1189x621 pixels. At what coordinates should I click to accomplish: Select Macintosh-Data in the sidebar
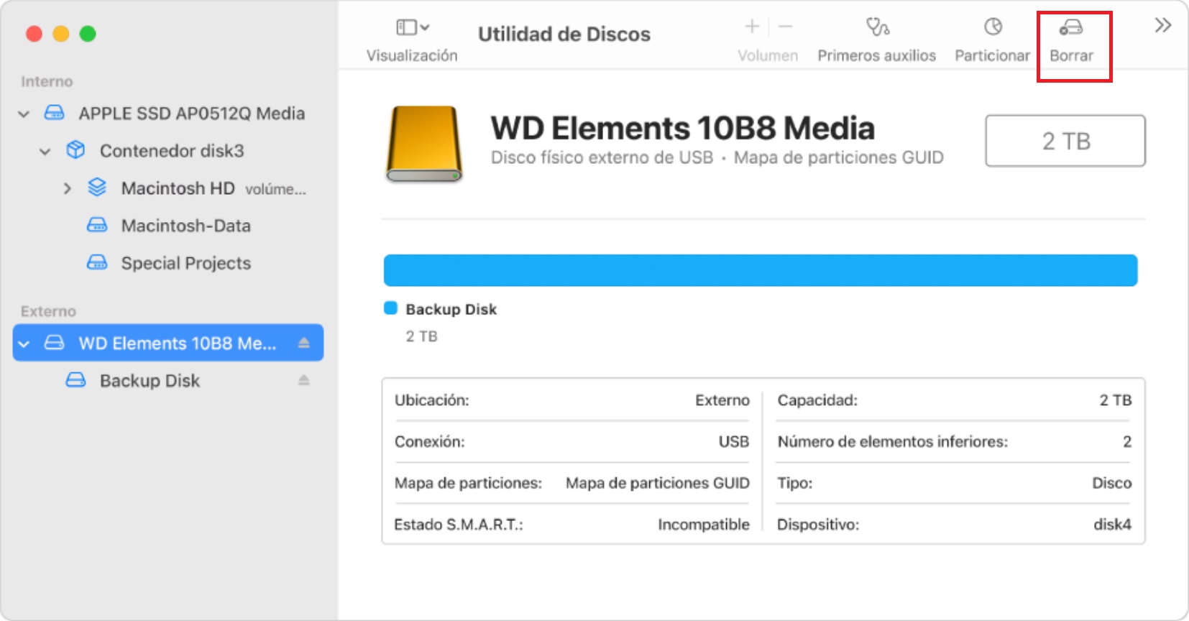185,226
